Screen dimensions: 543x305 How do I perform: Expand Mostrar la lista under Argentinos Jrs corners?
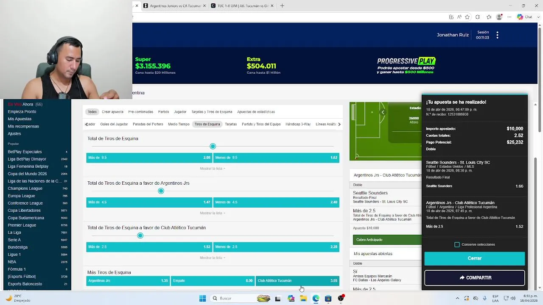click(x=212, y=213)
